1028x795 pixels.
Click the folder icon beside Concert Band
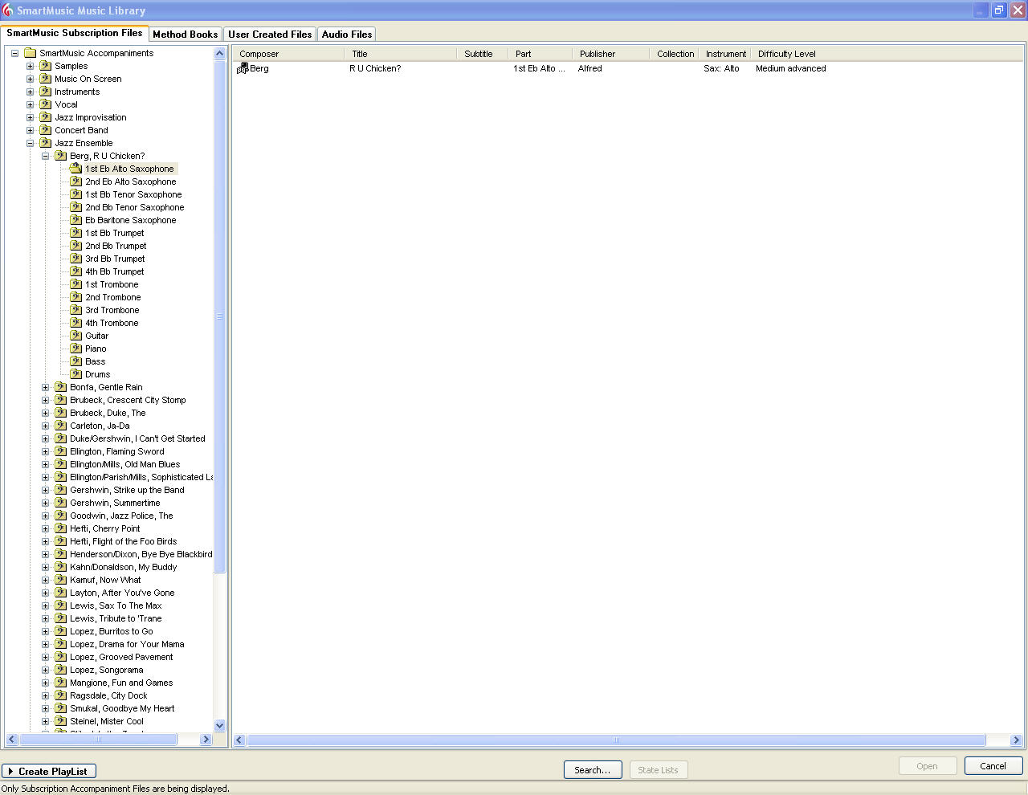(x=46, y=130)
